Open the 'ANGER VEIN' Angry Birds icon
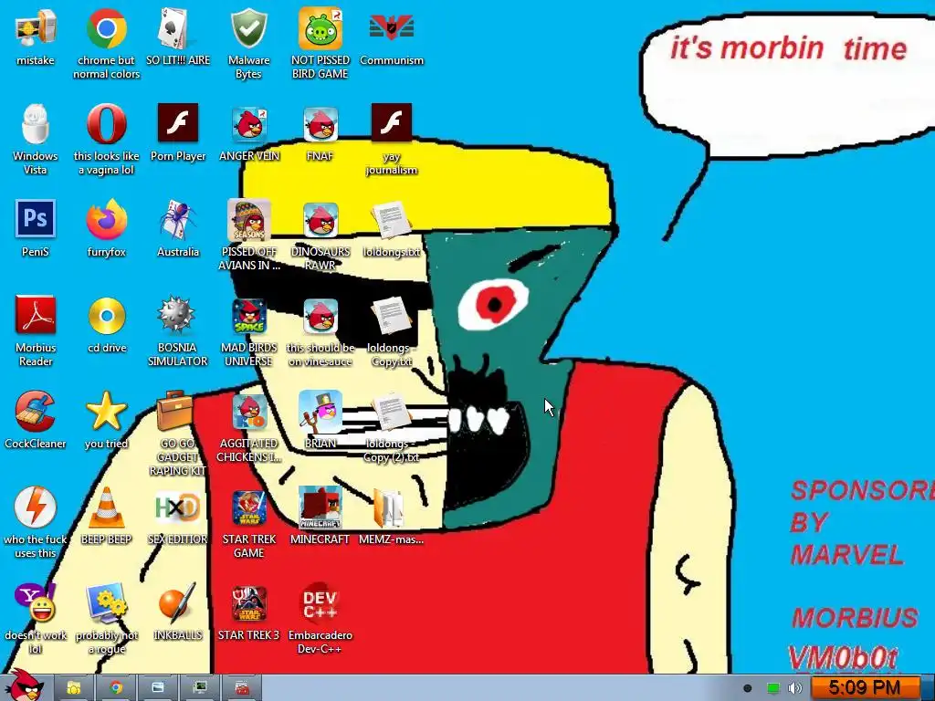Viewport: 935px width, 701px height. point(248,124)
